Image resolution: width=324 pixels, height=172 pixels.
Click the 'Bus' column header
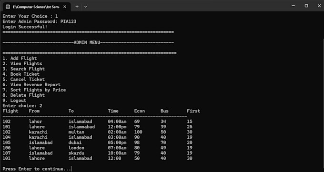point(164,111)
